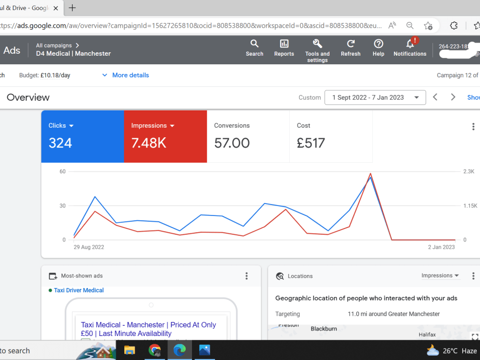Go to All campaigns breadcrumb
Viewport: 480px width, 360px height.
pyautogui.click(x=54, y=45)
